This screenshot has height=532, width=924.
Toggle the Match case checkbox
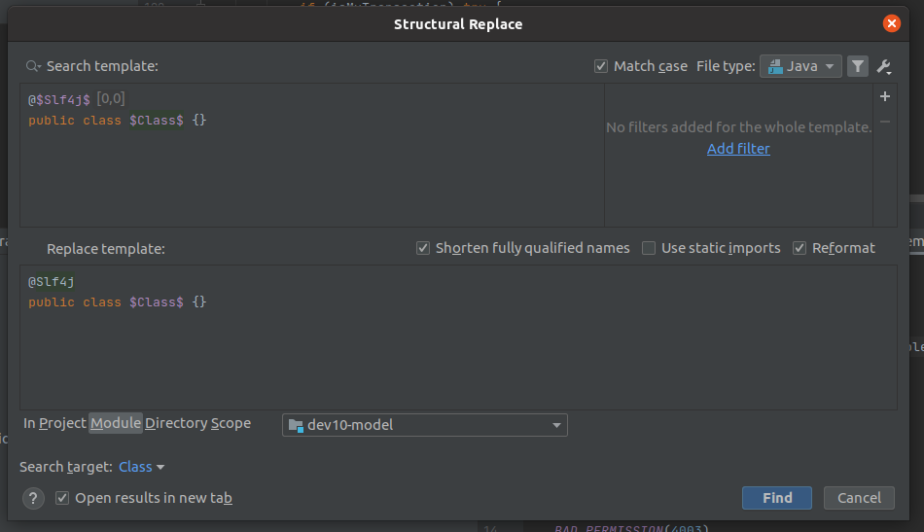click(601, 66)
